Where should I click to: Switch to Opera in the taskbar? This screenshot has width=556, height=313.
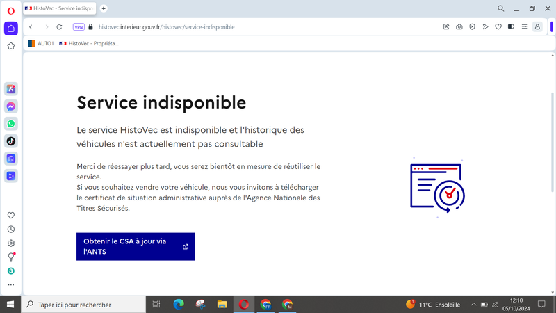(244, 305)
